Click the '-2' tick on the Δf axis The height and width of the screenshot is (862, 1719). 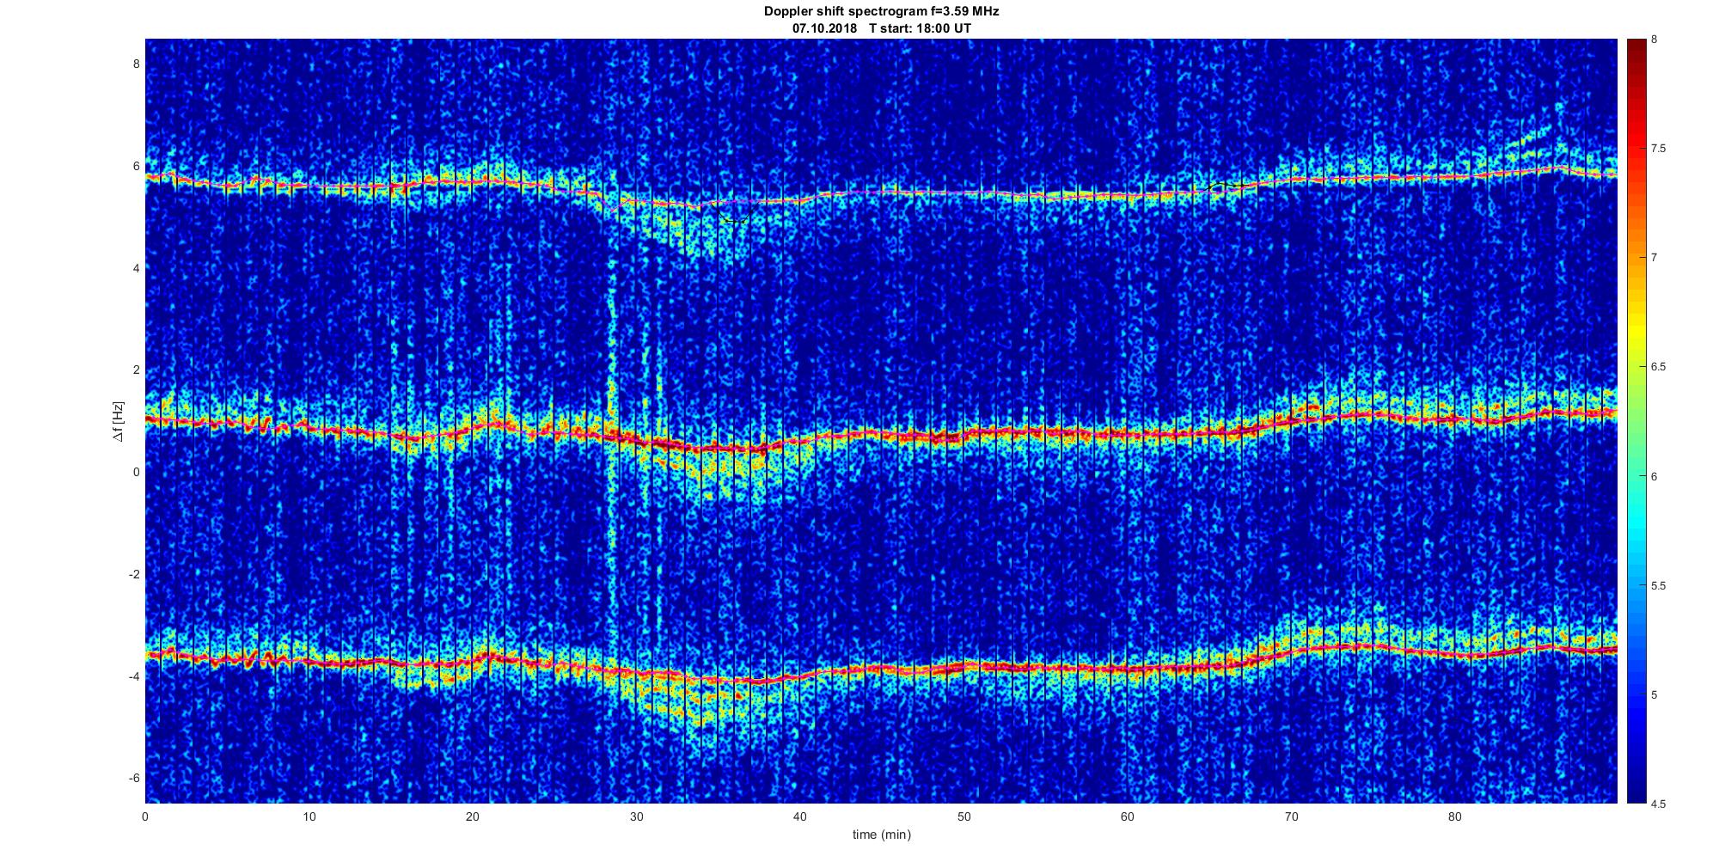click(x=134, y=574)
